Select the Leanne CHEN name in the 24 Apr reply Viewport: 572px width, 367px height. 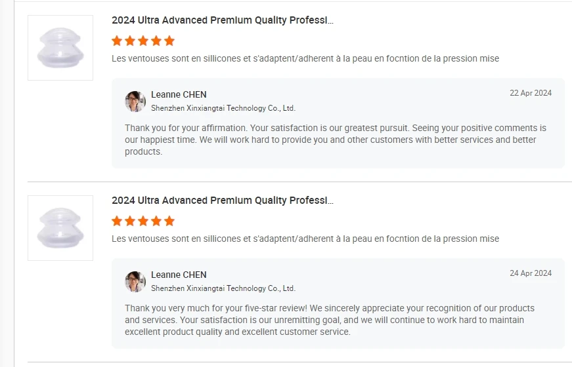(x=179, y=275)
